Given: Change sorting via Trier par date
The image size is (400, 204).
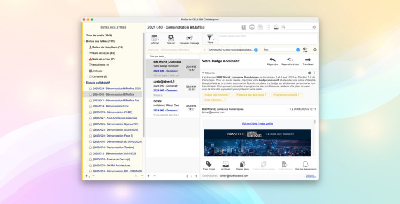Looking at the screenshot, I should [157, 56].
